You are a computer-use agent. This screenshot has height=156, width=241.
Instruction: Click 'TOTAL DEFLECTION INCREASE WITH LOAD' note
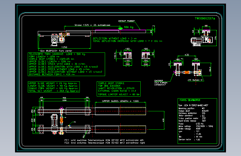click(x=127, y=41)
